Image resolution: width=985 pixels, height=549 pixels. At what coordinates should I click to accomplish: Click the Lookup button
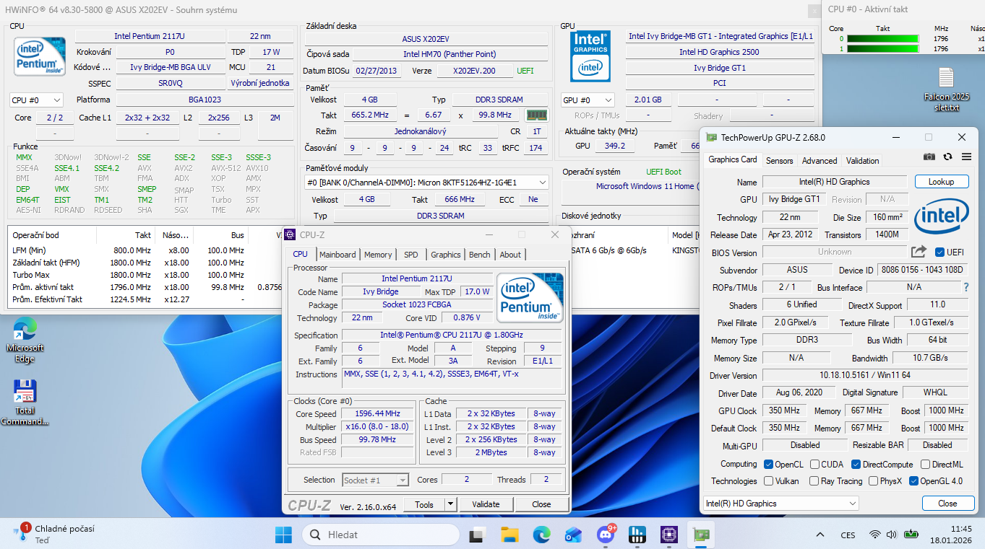point(940,182)
